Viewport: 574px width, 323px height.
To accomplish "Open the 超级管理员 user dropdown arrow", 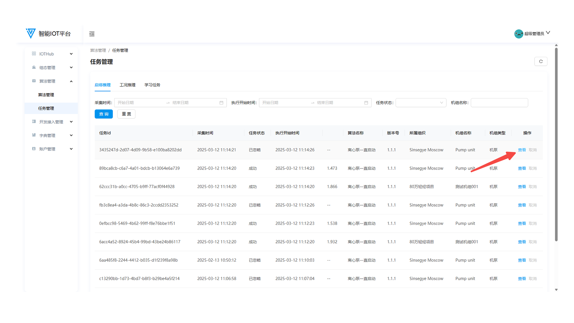I will [548, 33].
